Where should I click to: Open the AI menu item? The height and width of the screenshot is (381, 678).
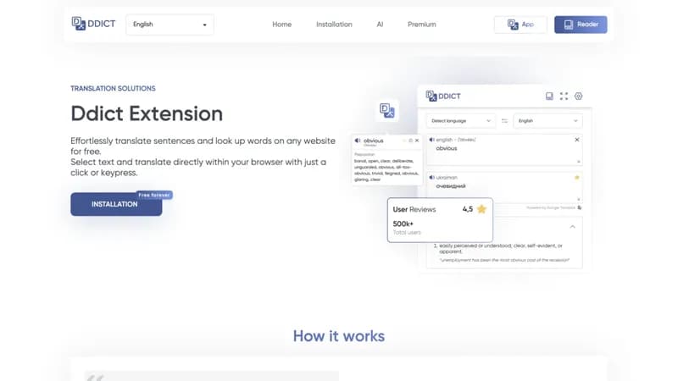pos(380,25)
